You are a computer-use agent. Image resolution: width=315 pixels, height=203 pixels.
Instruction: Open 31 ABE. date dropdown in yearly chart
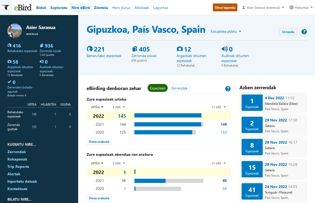[219, 107]
